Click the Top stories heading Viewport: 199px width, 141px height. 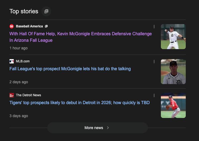(x=24, y=11)
